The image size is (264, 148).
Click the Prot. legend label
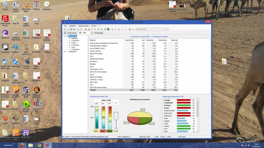point(103,131)
